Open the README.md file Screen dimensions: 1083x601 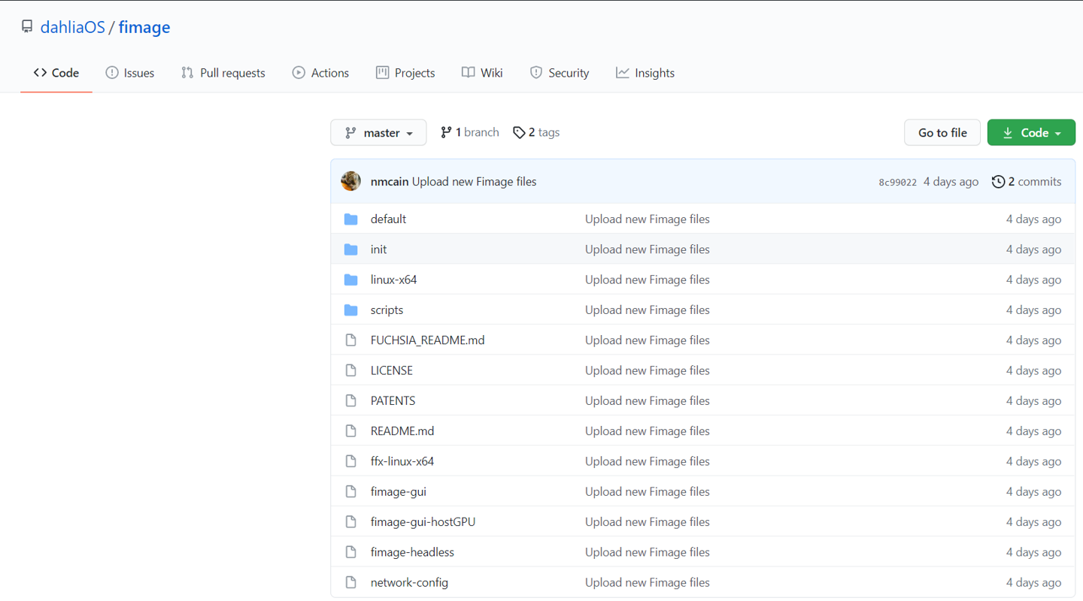[x=402, y=431]
